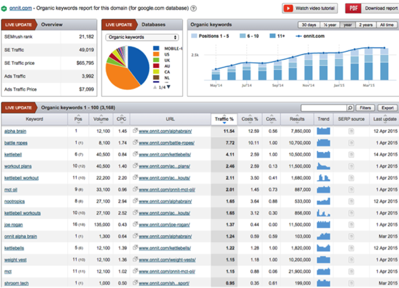Open www.onnit.com/joe-rogan/ URL link
Viewport: 399px width, 288px height.
click(x=164, y=225)
